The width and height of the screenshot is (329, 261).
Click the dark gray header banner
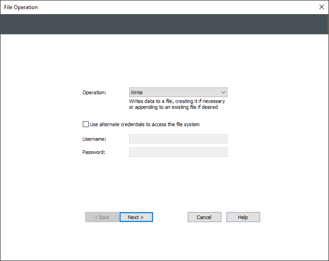(x=164, y=24)
